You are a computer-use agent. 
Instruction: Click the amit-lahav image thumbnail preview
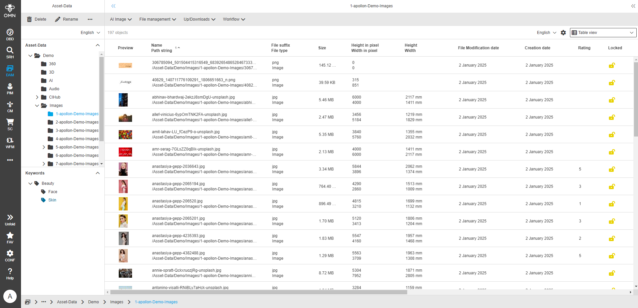[x=125, y=135]
